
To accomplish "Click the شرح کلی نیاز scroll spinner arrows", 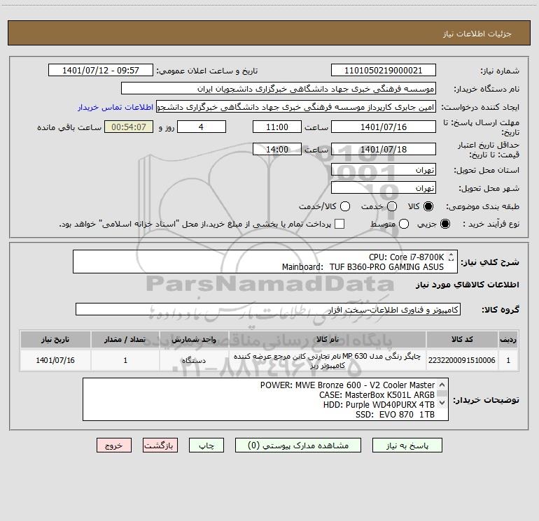I will [x=451, y=257].
